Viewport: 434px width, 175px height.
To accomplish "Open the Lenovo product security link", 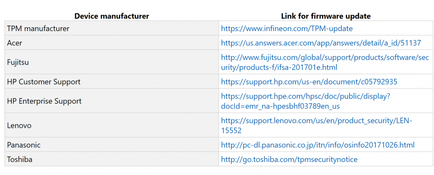I will 316,121.
